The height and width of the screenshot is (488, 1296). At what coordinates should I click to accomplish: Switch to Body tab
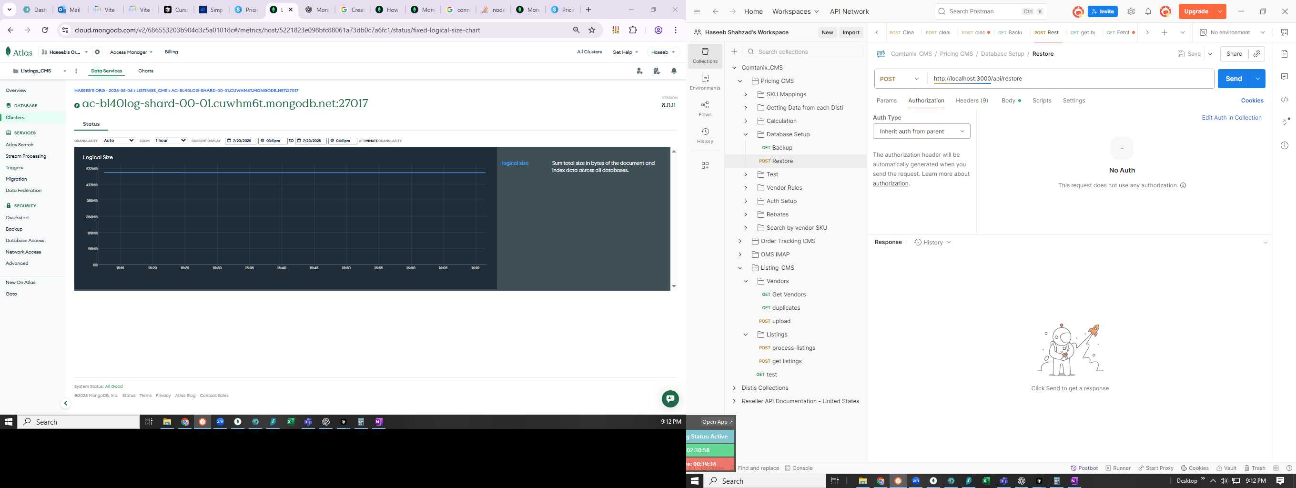[1010, 101]
